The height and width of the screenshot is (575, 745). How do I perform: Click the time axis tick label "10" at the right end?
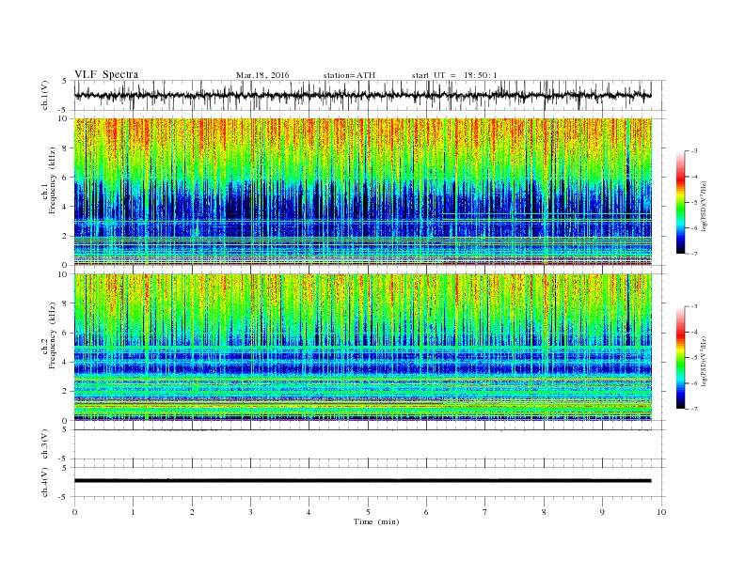coord(661,512)
